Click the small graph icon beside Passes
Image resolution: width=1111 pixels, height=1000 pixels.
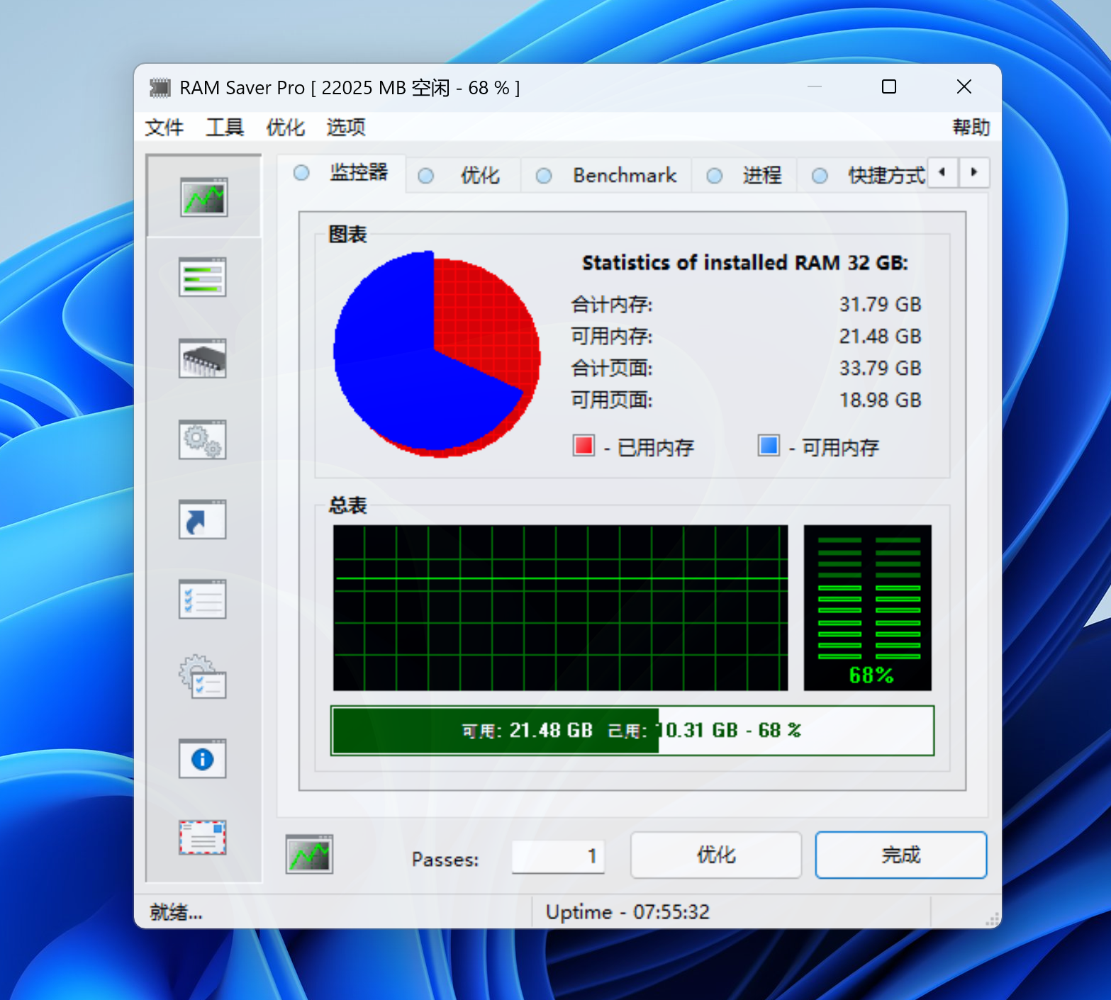[309, 854]
